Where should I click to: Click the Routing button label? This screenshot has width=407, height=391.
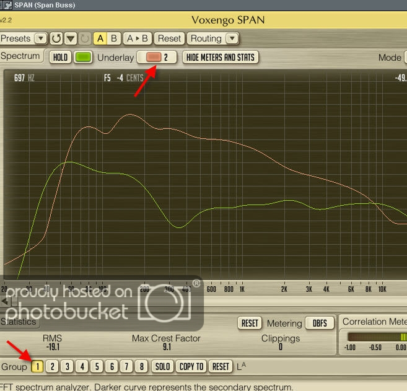point(206,38)
